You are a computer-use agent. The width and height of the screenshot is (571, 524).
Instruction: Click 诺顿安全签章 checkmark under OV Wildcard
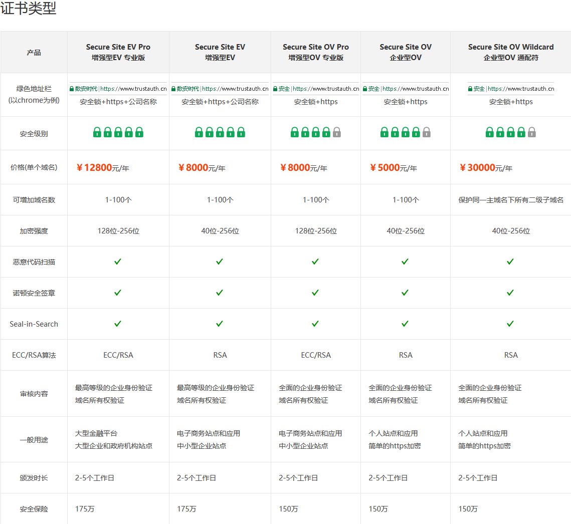coord(510,293)
